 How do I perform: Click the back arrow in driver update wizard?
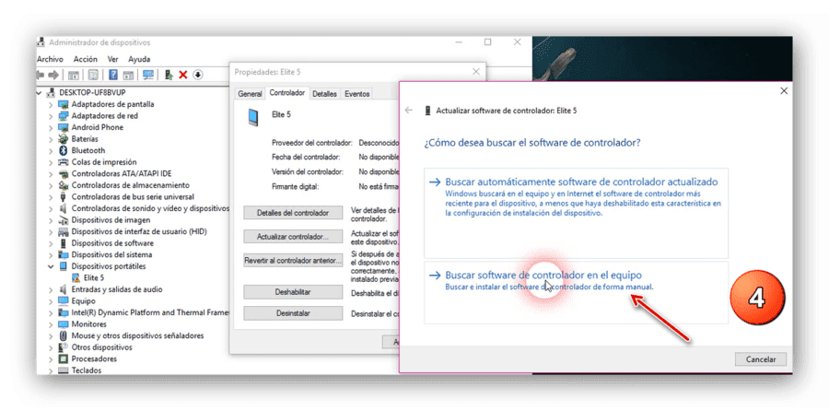click(408, 111)
